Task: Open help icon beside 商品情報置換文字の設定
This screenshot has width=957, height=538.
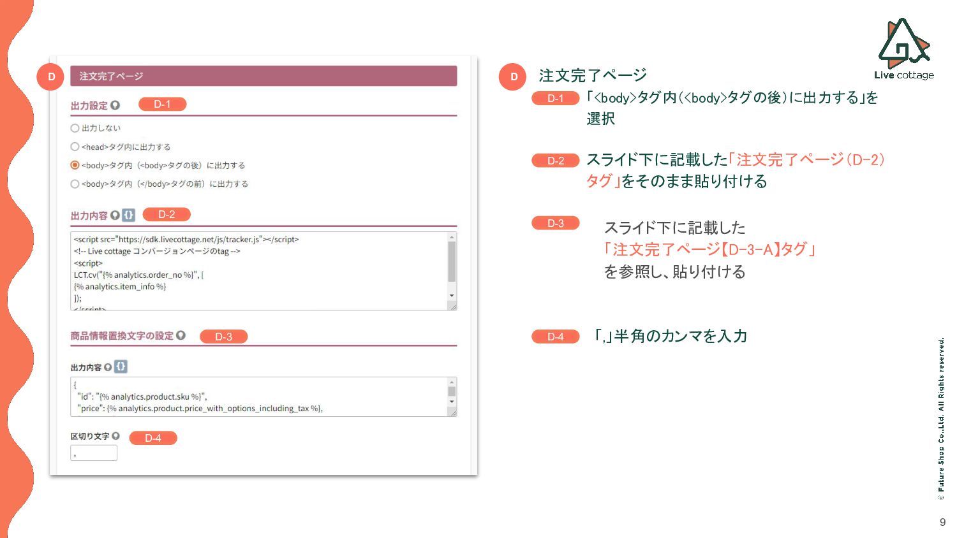Action: (x=181, y=335)
